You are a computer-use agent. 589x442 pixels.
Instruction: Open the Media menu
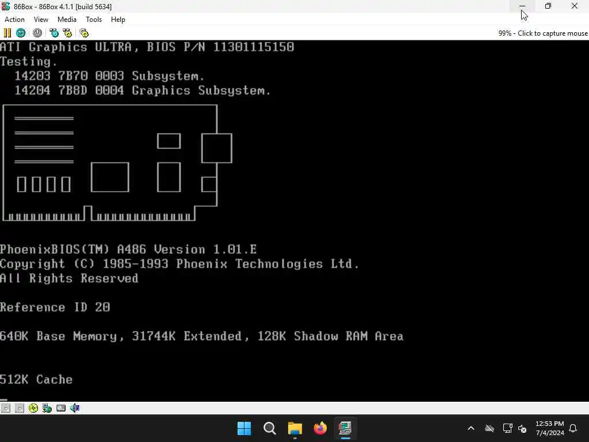coord(67,20)
